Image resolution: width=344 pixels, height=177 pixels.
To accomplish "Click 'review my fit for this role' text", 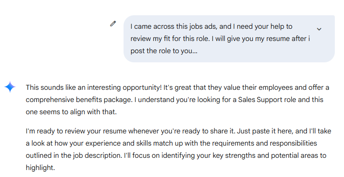I will 170,39.
